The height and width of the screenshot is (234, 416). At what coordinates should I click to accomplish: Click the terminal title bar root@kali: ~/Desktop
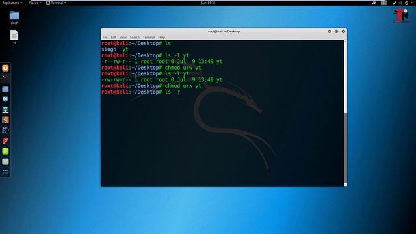tap(224, 31)
